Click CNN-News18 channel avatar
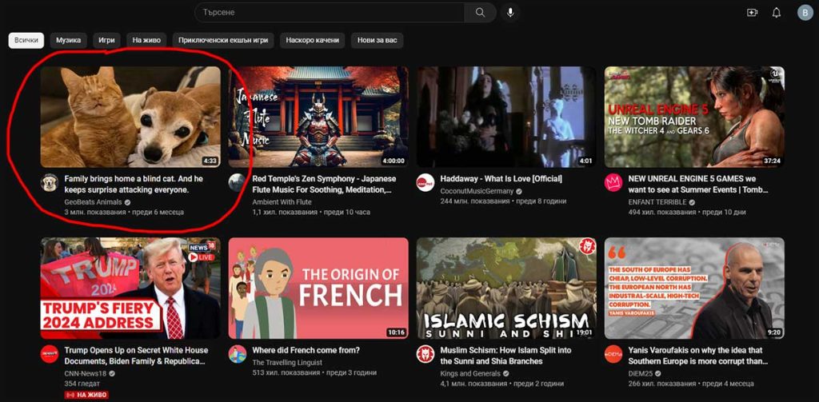The width and height of the screenshot is (819, 402). pyautogui.click(x=50, y=354)
